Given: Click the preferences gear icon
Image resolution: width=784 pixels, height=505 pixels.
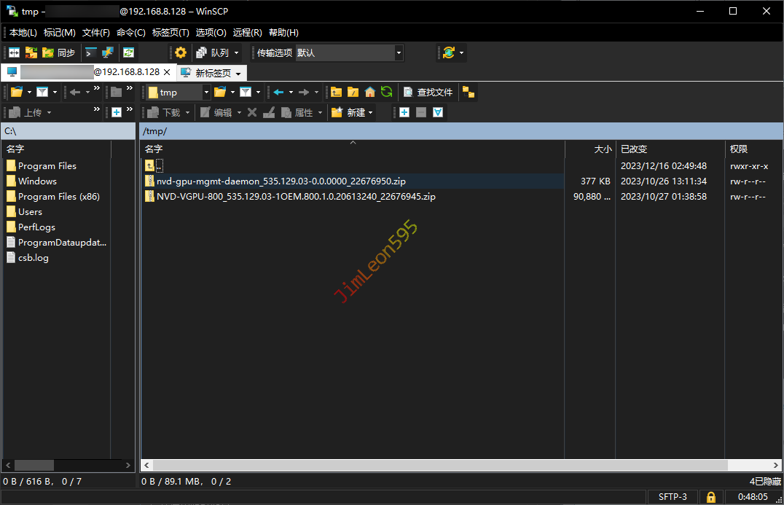Looking at the screenshot, I should [181, 52].
